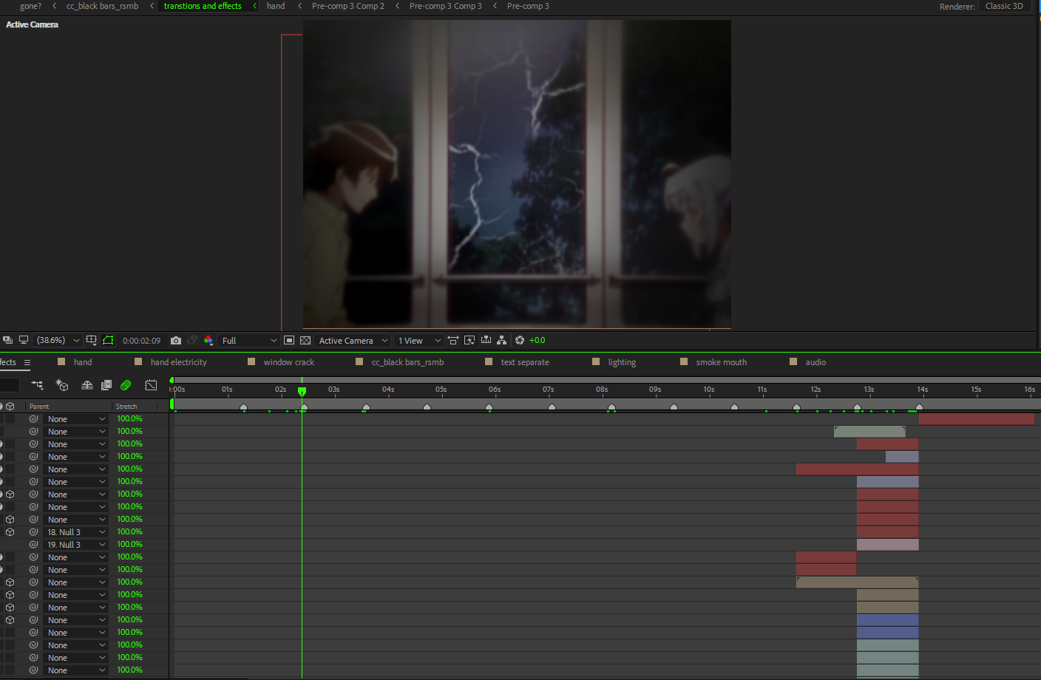Switch to text separate timeline tab

pos(525,362)
